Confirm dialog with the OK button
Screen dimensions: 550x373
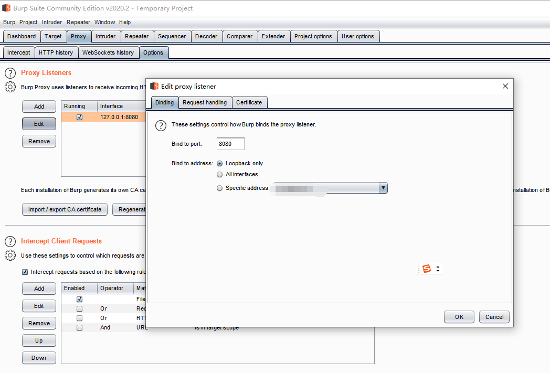459,317
